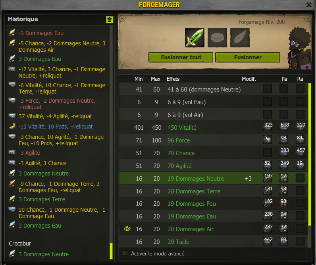Select the Dommages Eau rune 238
Screen dimensions: 316x265
pyautogui.click(x=268, y=216)
